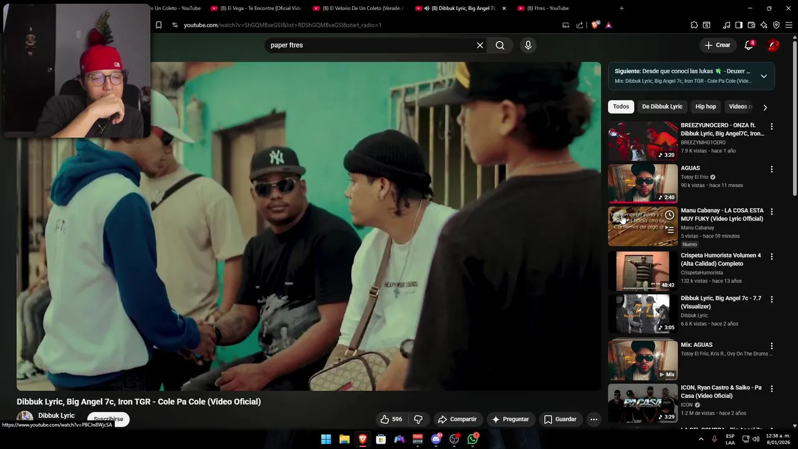This screenshot has width=798, height=449.
Task: Click the Suscribirse button
Action: click(108, 419)
